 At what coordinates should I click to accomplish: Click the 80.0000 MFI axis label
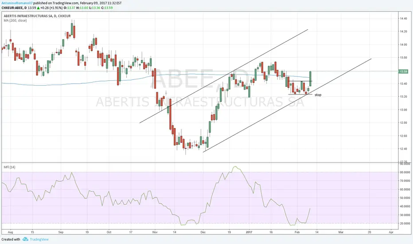click(405, 172)
